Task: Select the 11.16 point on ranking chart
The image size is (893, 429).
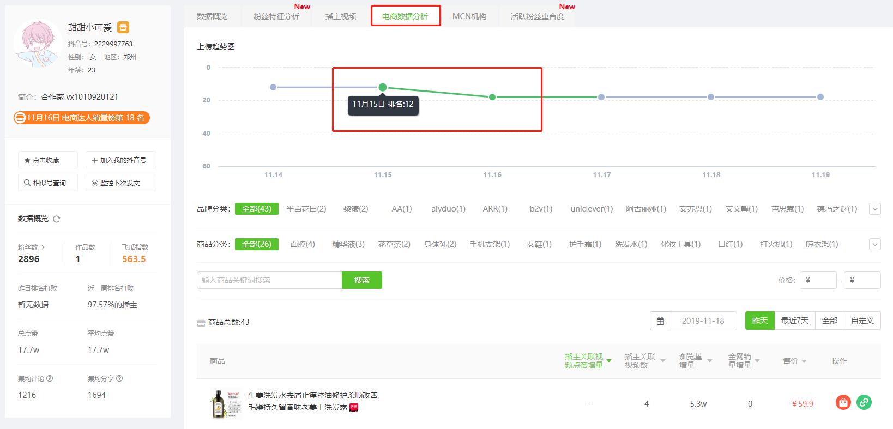Action: 492,97
